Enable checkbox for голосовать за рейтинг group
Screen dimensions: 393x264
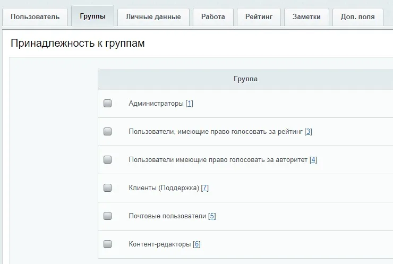[x=107, y=131]
